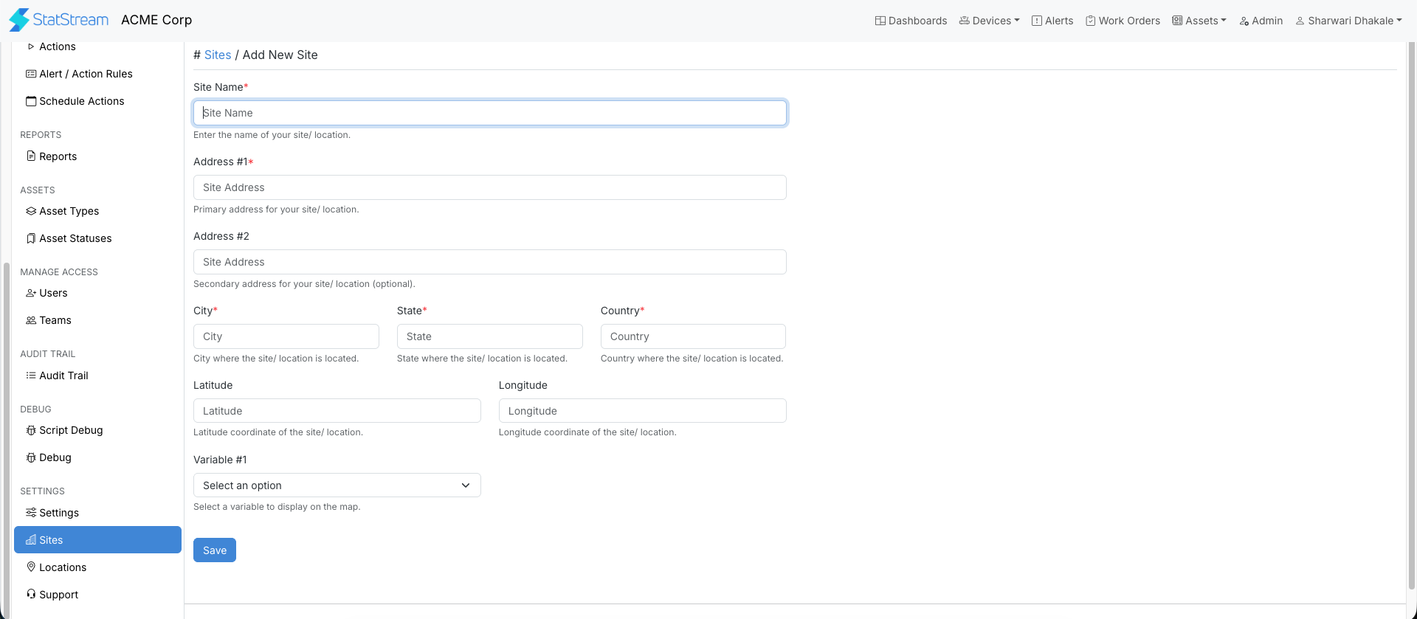Focus the Address #2 input field

pyautogui.click(x=490, y=262)
